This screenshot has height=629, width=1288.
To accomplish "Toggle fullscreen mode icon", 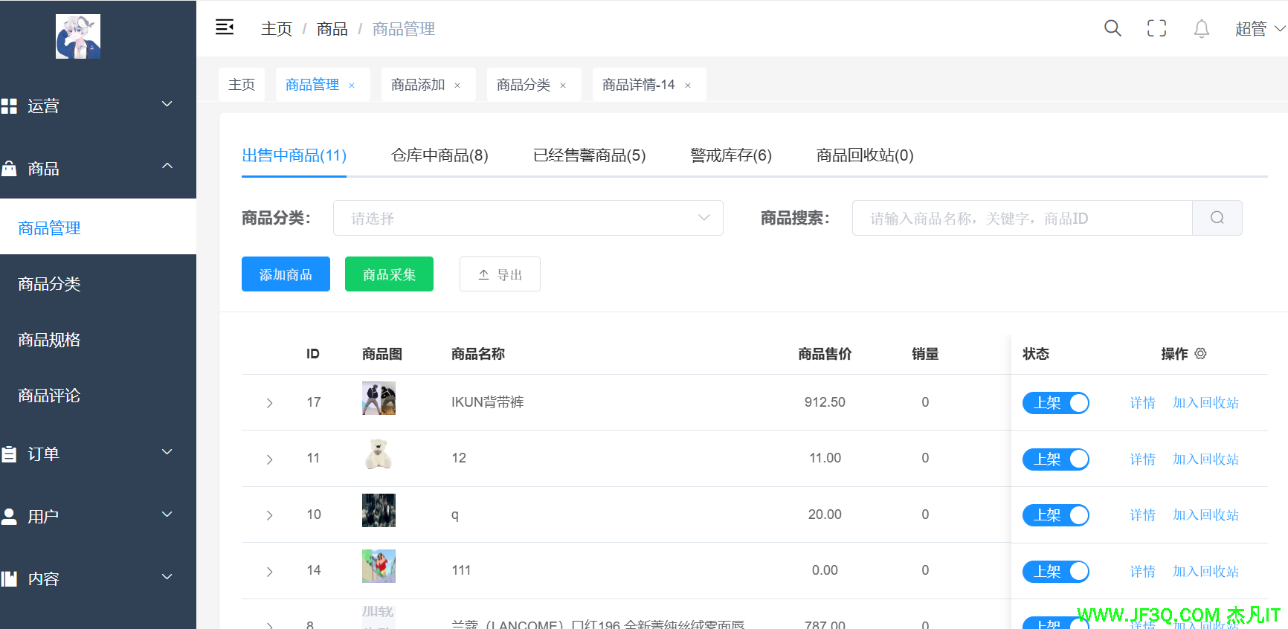I will pos(1156,28).
